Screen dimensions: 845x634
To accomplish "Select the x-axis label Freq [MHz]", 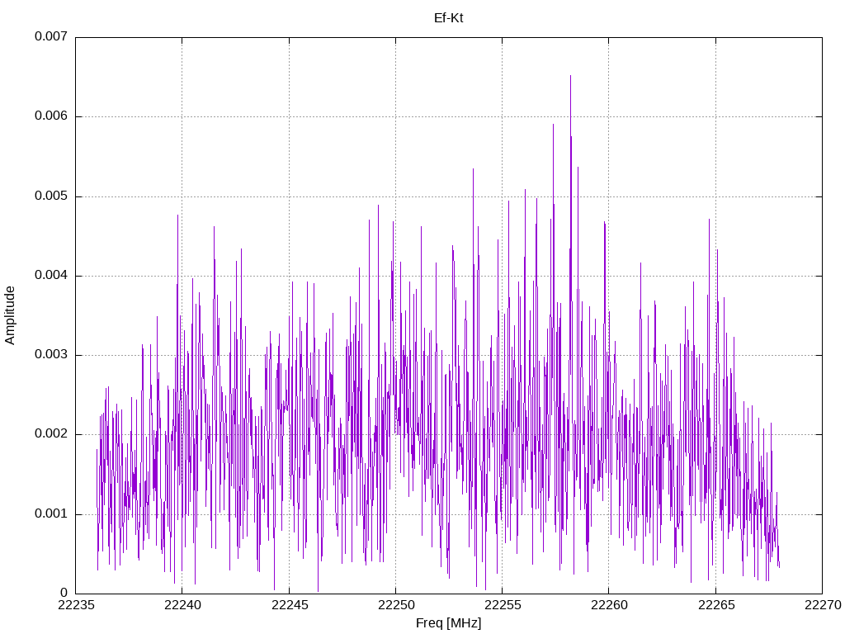I will [448, 623].
